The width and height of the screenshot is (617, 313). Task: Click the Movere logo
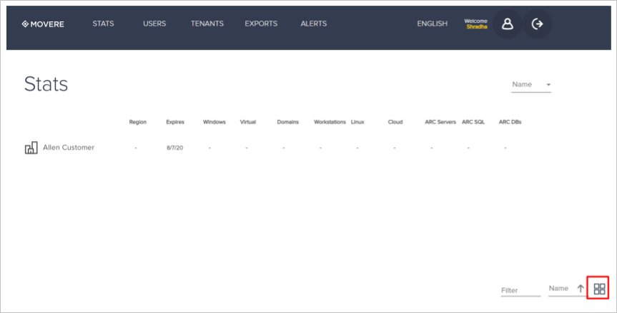click(43, 24)
